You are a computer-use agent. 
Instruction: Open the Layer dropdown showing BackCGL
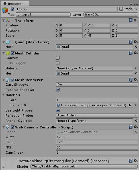coord(111,14)
